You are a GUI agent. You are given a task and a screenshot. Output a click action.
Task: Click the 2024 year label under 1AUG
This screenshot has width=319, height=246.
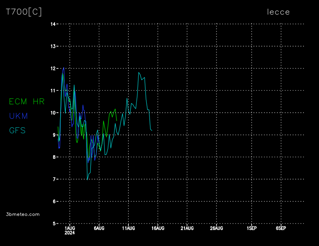70,233
